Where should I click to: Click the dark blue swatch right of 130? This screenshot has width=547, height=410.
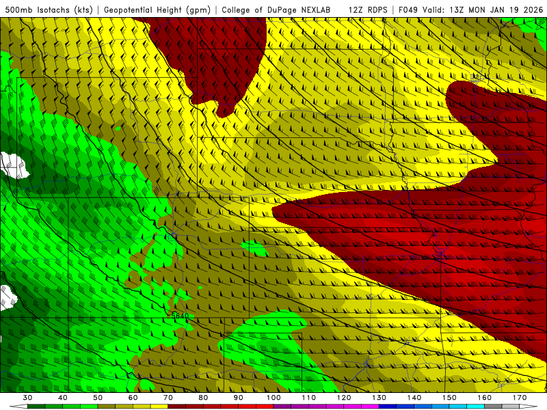388,407
